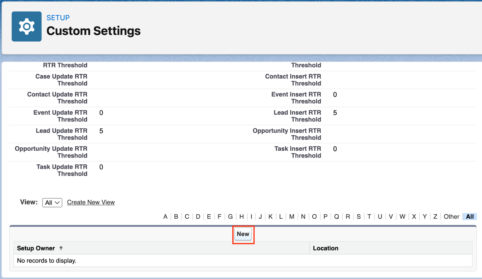The height and width of the screenshot is (279, 482).
Task: Filter records by letter R
Action: [348, 216]
